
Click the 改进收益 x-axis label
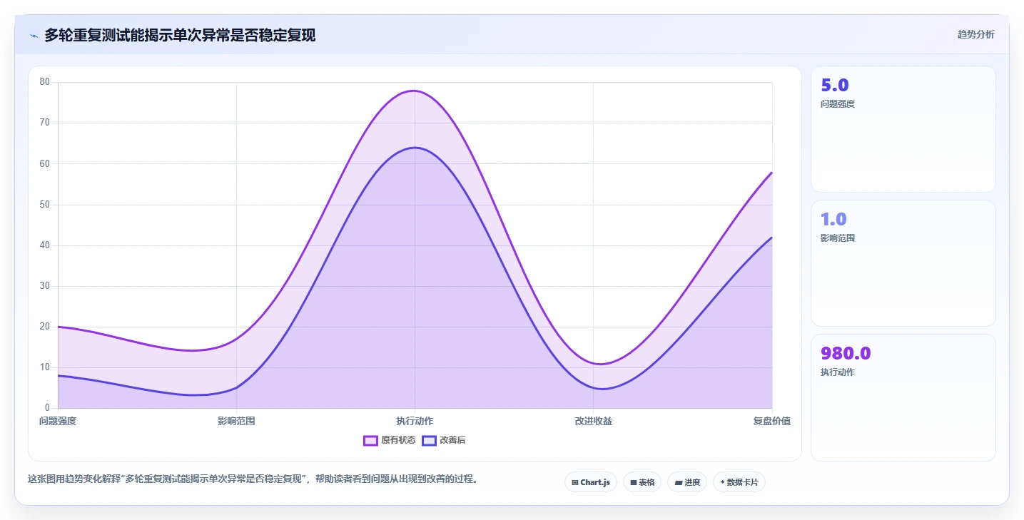(x=593, y=421)
